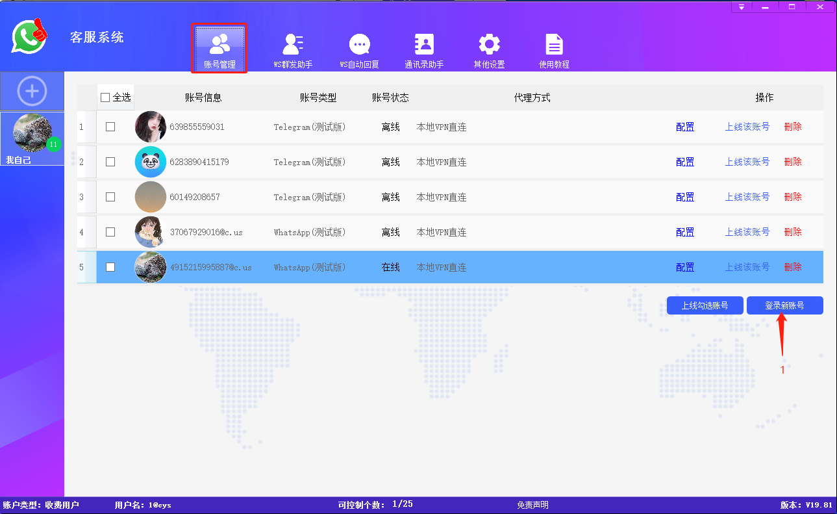Image resolution: width=837 pixels, height=514 pixels.
Task: Delete account 37067929016@c.us via 删除
Action: click(x=793, y=232)
